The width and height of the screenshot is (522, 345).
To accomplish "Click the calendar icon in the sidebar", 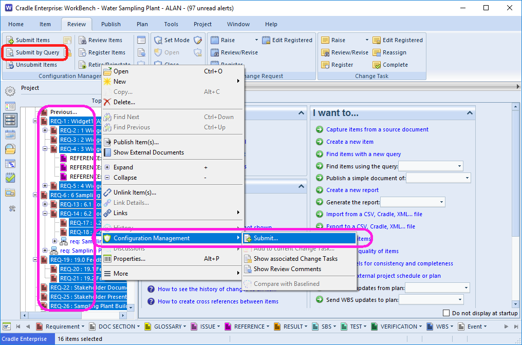I will pyautogui.click(x=10, y=135).
